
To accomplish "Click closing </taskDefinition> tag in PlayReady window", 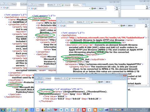I will pos(13,97).
